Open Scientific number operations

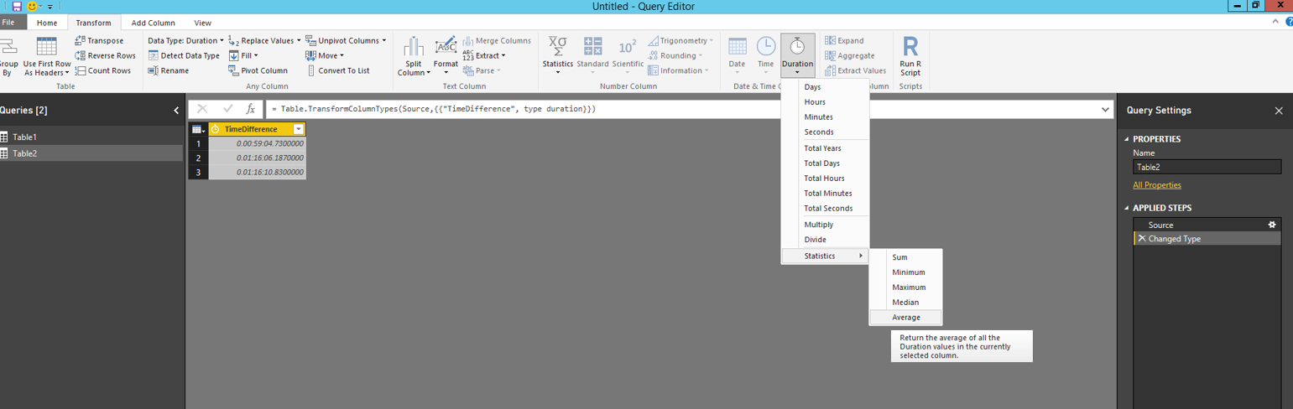(x=628, y=55)
